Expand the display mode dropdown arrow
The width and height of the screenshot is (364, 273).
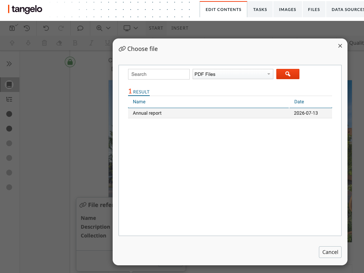click(136, 28)
